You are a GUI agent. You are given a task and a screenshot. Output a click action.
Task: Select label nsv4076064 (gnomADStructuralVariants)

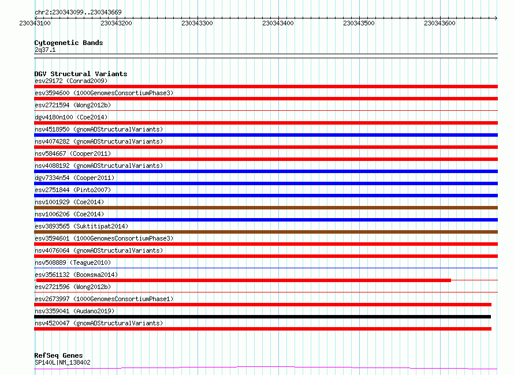tap(99, 250)
